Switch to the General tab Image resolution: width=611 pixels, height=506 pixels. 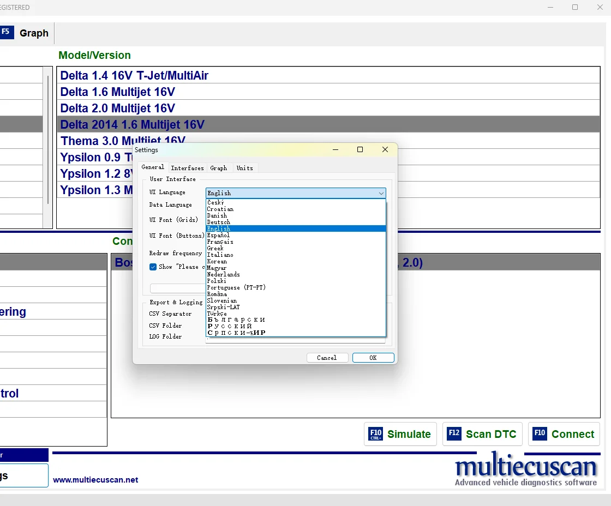point(153,167)
